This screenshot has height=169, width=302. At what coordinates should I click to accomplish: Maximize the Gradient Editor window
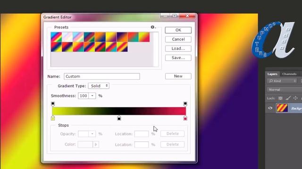click(x=175, y=16)
